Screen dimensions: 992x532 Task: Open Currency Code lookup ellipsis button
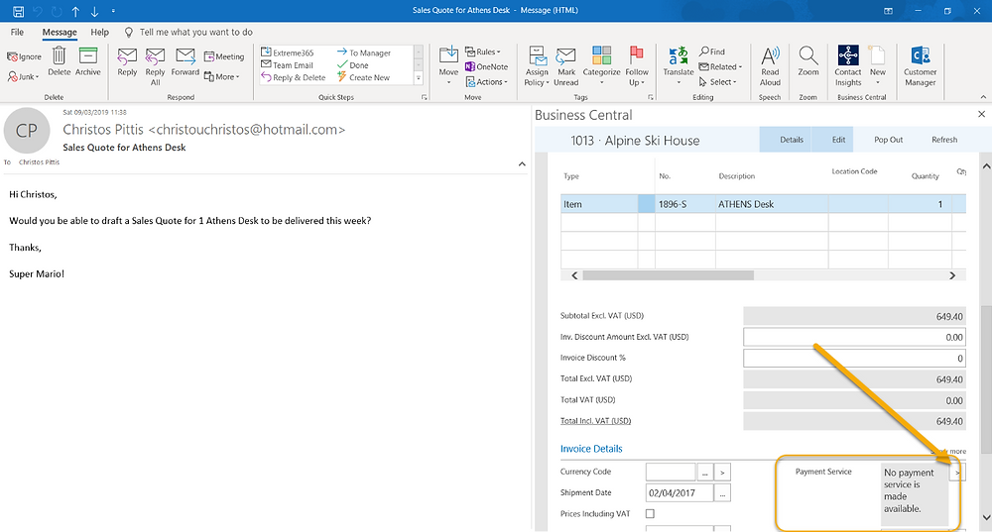[x=704, y=472]
